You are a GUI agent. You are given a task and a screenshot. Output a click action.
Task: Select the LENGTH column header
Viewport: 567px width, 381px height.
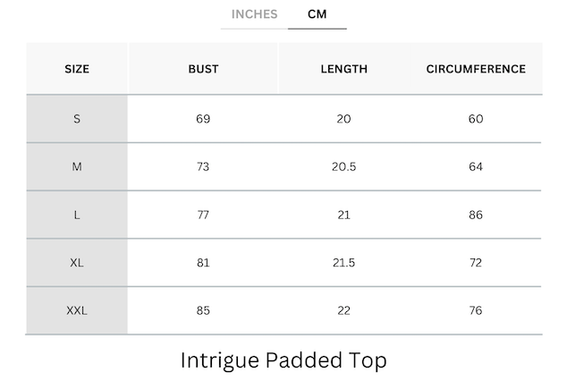coord(343,69)
